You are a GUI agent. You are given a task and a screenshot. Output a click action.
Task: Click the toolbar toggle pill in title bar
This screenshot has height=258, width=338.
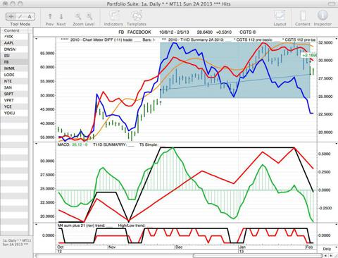[x=332, y=4]
